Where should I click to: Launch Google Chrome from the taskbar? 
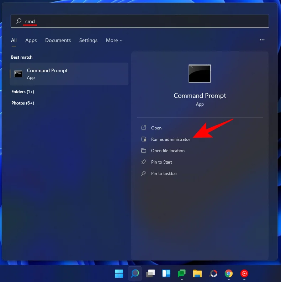[229, 273]
